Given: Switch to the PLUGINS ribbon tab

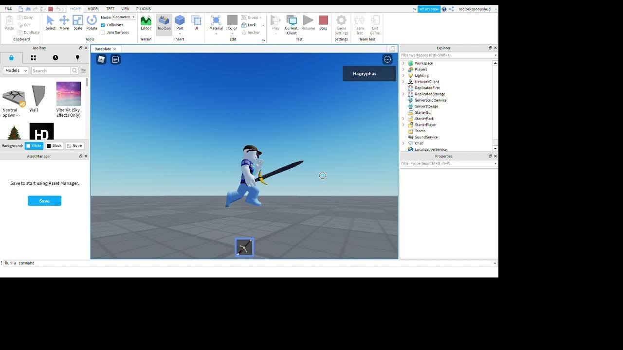Looking at the screenshot, I should tap(143, 9).
